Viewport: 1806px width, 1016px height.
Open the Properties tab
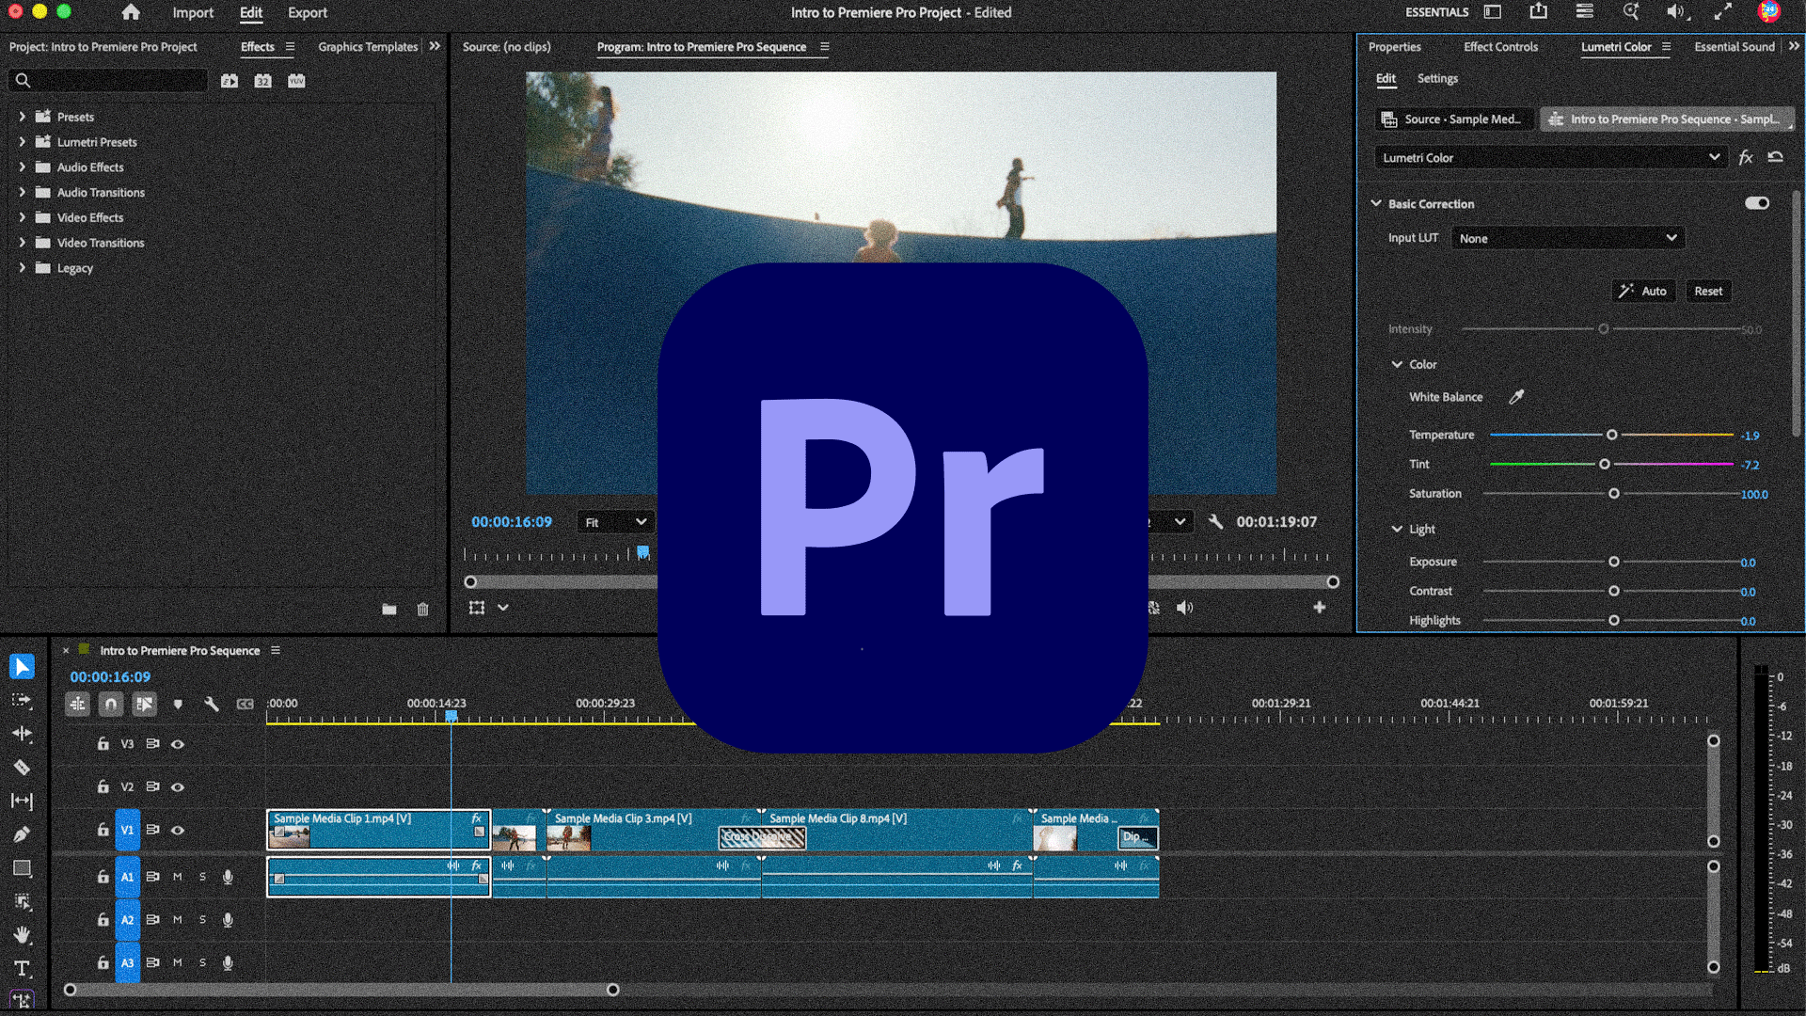click(x=1394, y=46)
